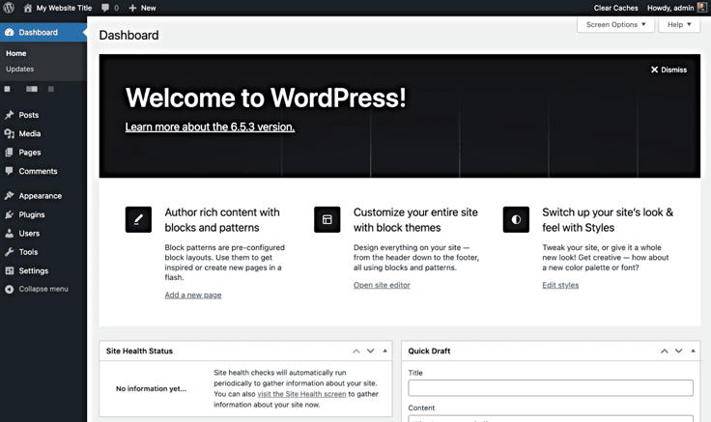Move Quick Draft widget up
This screenshot has width=711, height=422.
click(x=665, y=351)
